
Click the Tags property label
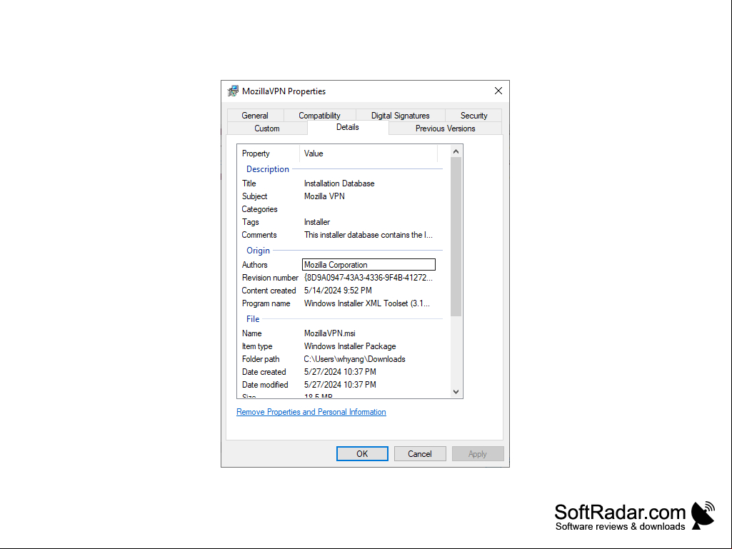[x=250, y=222]
